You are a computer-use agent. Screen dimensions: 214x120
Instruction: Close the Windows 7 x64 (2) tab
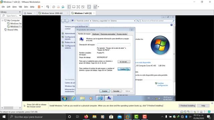[x=94, y=13]
